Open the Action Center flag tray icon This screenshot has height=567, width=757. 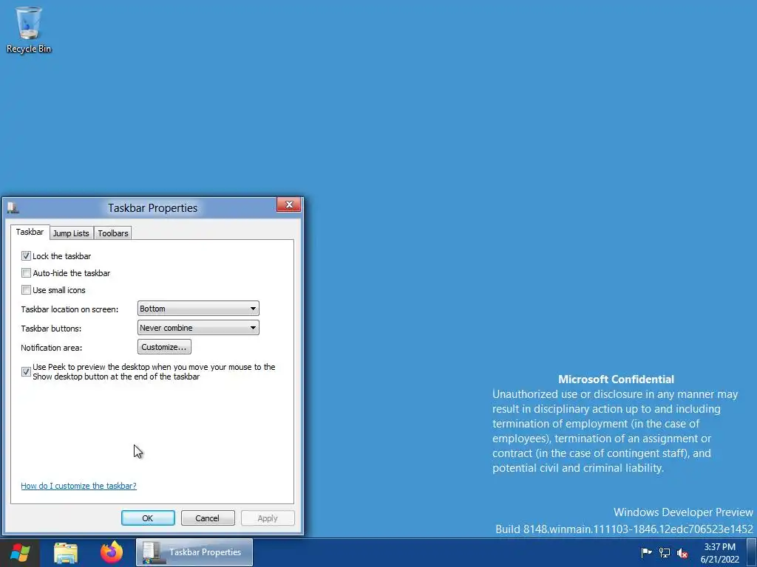[x=646, y=552]
